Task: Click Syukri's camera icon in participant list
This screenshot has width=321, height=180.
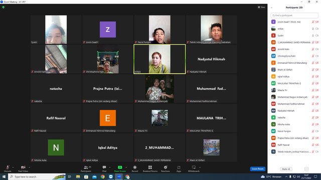Action: tap(317, 35)
